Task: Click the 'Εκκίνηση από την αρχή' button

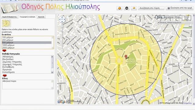Action: pos(179,8)
